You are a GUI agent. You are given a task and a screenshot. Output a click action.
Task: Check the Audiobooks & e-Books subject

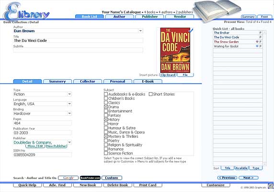point(106,94)
